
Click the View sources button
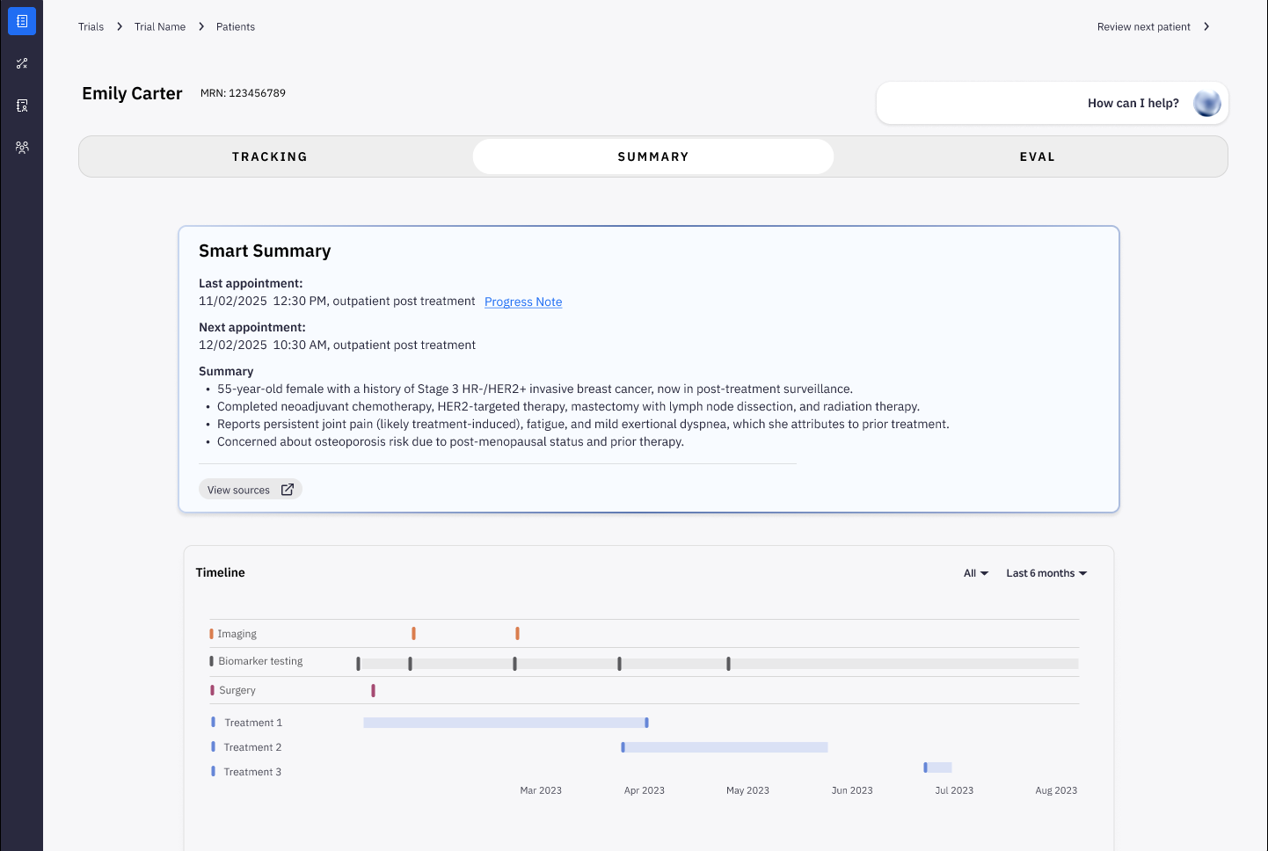tap(239, 490)
